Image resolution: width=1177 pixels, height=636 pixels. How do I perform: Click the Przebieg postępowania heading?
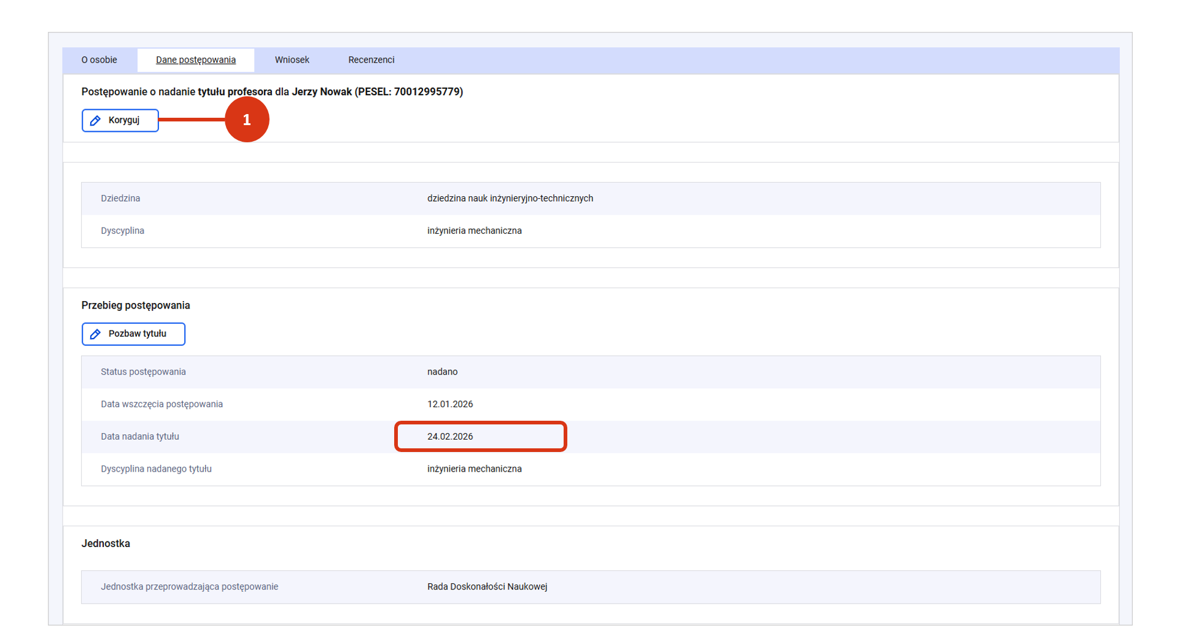[x=136, y=305]
